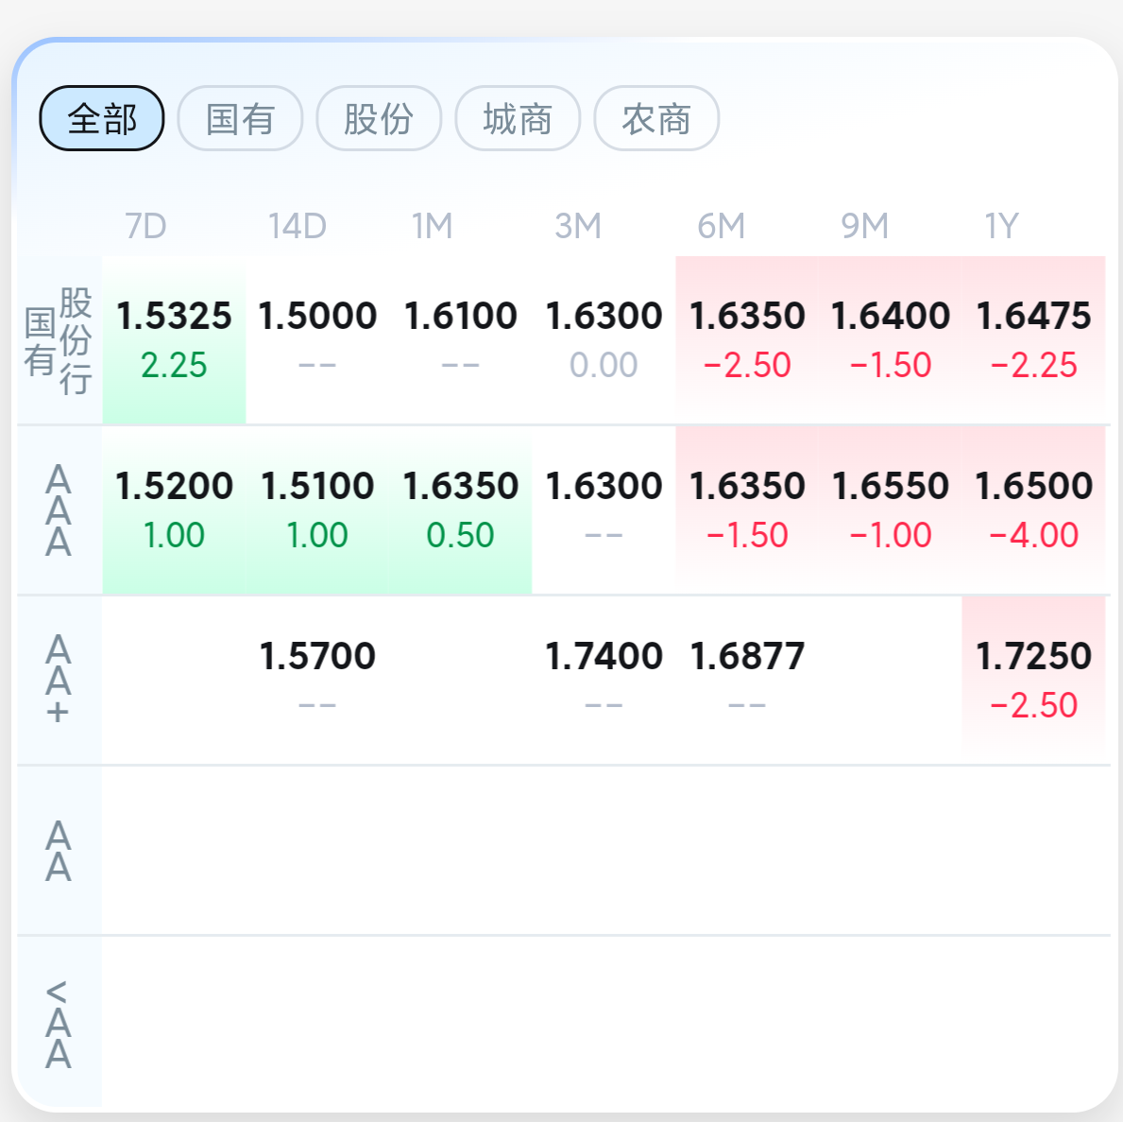
Task: Select the AAA rating row label
Action: (x=59, y=510)
